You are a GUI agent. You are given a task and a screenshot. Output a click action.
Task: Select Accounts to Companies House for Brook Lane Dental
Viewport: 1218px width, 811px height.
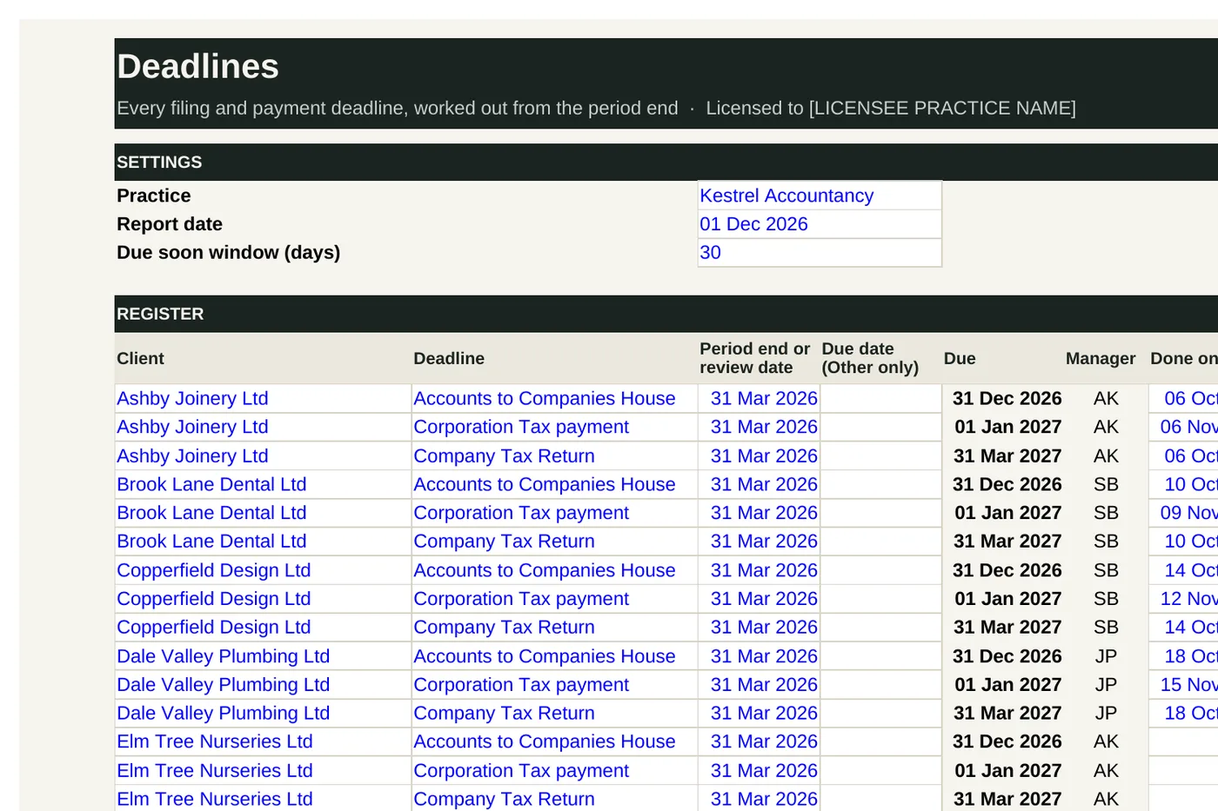[554, 484]
